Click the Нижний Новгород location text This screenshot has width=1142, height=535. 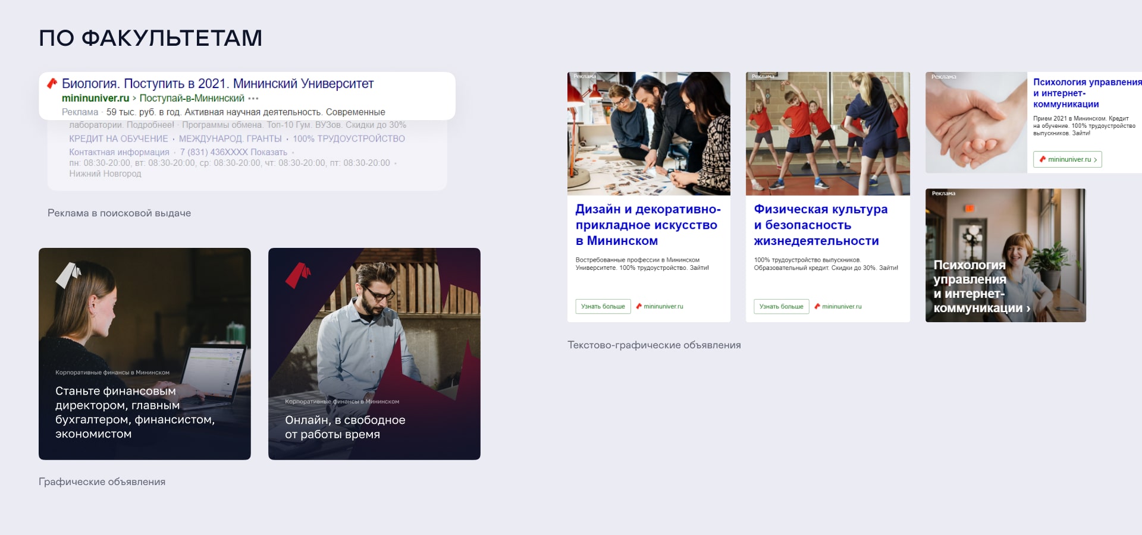[x=105, y=174]
